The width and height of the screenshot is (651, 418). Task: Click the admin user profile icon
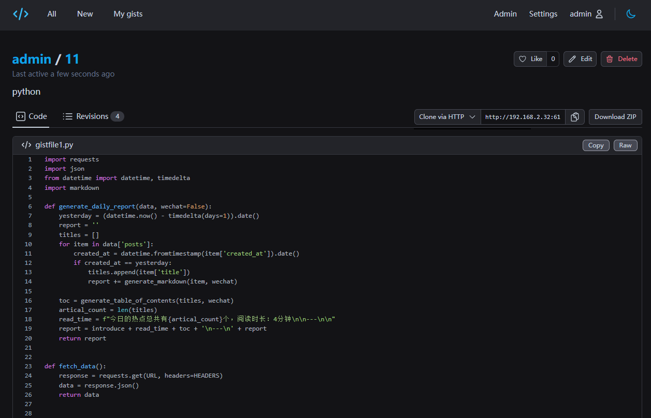(x=599, y=14)
